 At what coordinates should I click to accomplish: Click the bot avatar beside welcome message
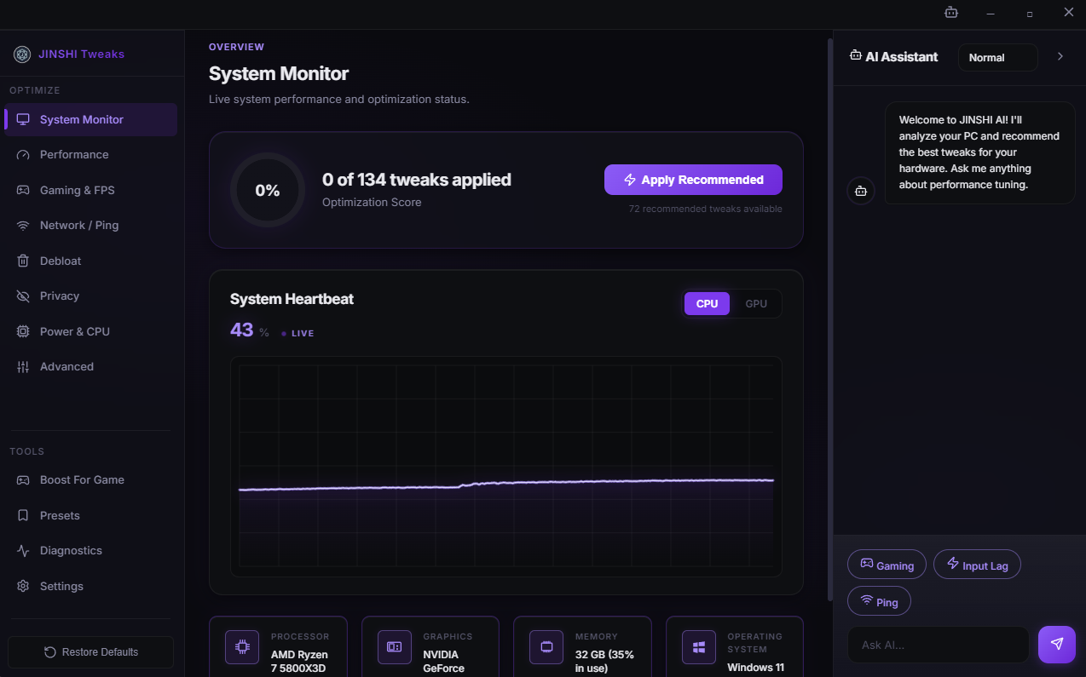861,191
